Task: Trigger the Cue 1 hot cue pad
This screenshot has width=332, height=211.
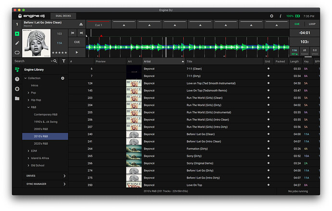Action: [x=99, y=25]
